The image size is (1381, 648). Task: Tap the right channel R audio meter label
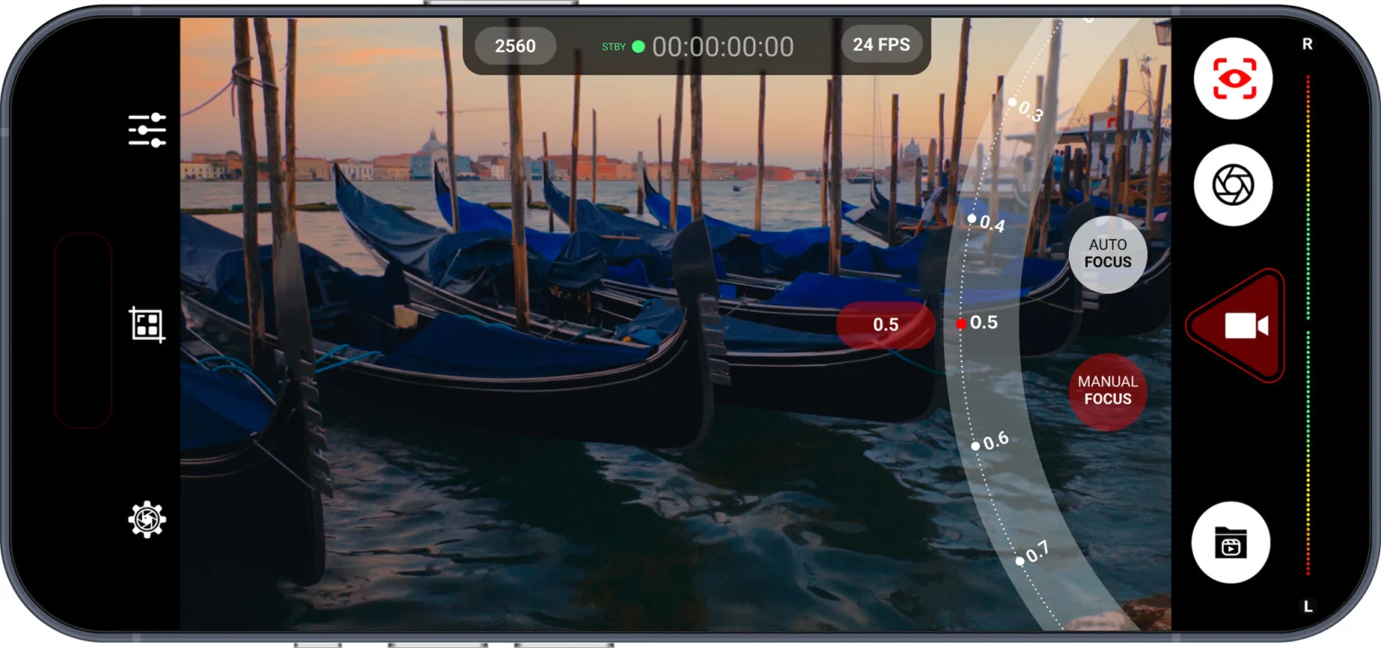coord(1307,44)
